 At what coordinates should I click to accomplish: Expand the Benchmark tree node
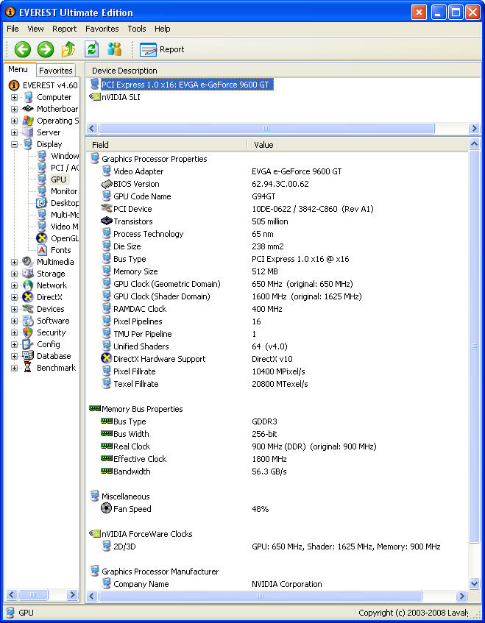tap(14, 368)
